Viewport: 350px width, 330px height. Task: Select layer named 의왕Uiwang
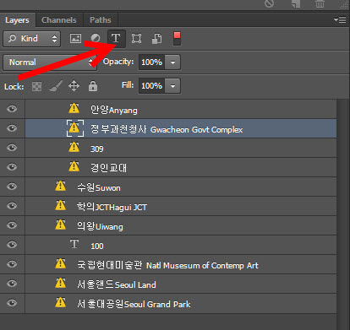point(100,226)
